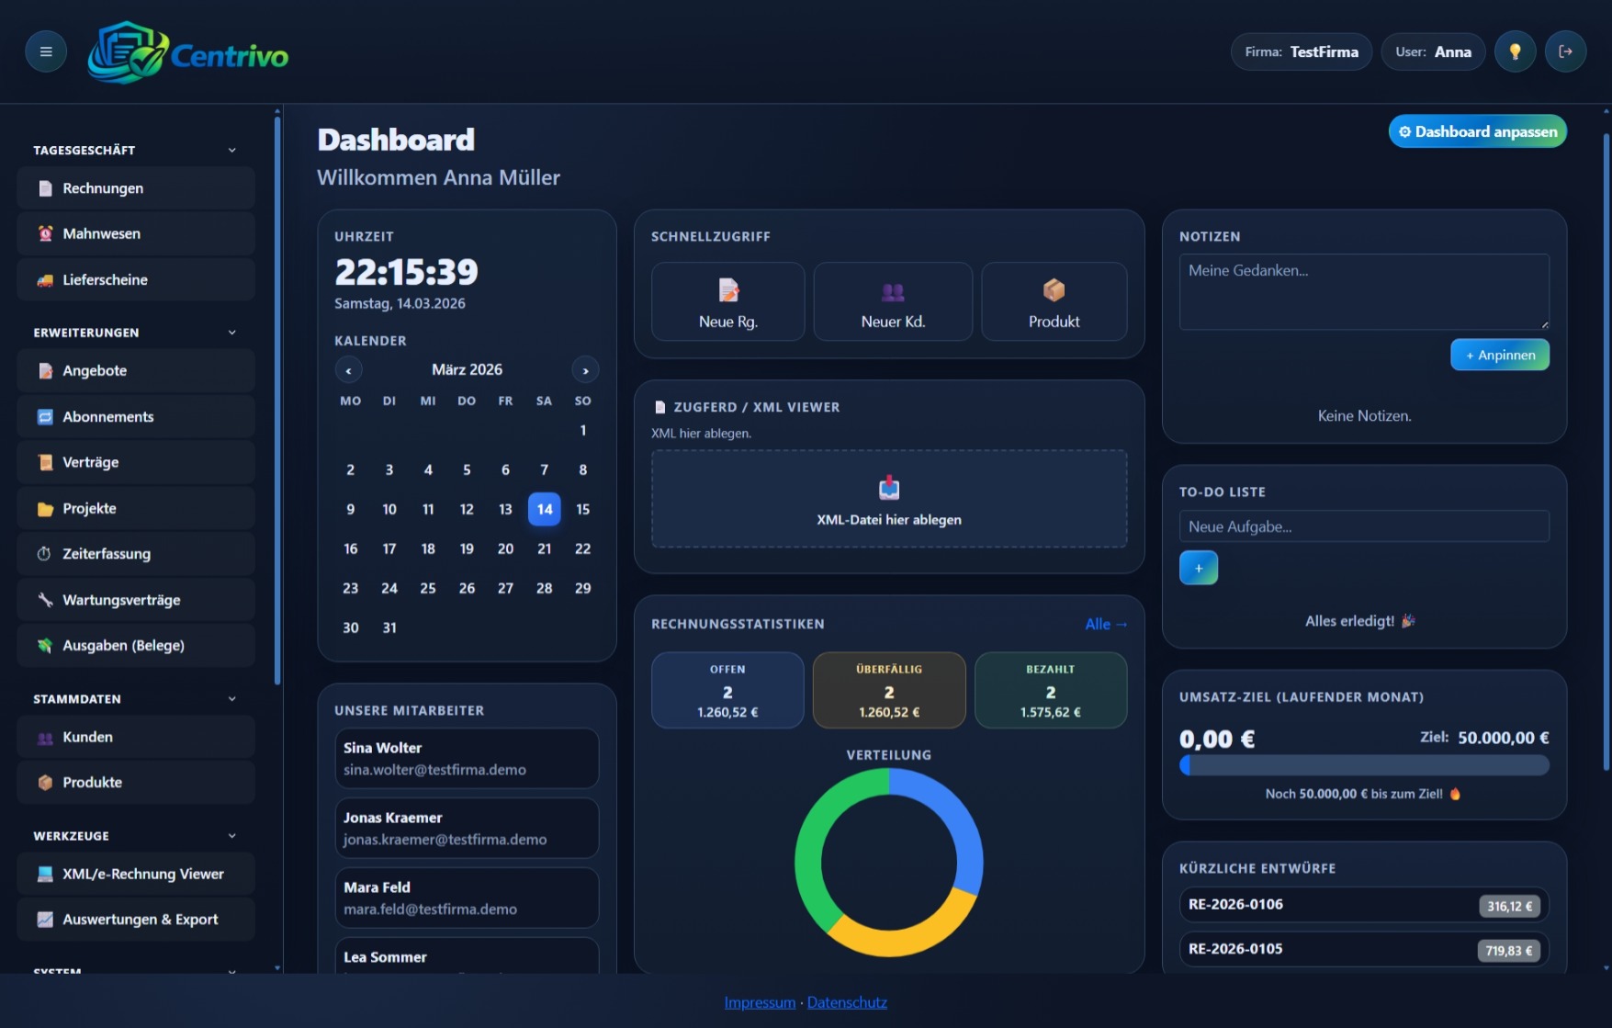This screenshot has width=1612, height=1028.
Task: Collapse the WERKZEUGE section chevron
Action: [231, 835]
